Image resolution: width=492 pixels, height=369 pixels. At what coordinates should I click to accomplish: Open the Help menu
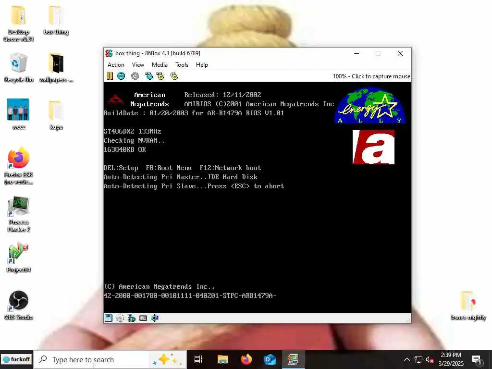[202, 65]
